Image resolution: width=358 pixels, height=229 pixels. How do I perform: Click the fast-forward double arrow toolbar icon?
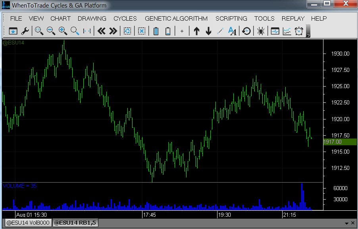(114, 31)
